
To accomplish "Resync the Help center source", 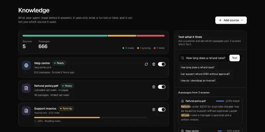I will coord(146,64).
